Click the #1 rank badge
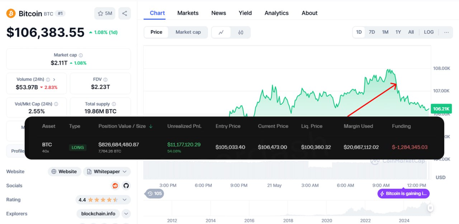Screen dimensions: 459x224 click(60, 14)
